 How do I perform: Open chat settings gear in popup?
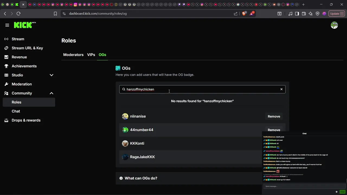click(x=336, y=192)
